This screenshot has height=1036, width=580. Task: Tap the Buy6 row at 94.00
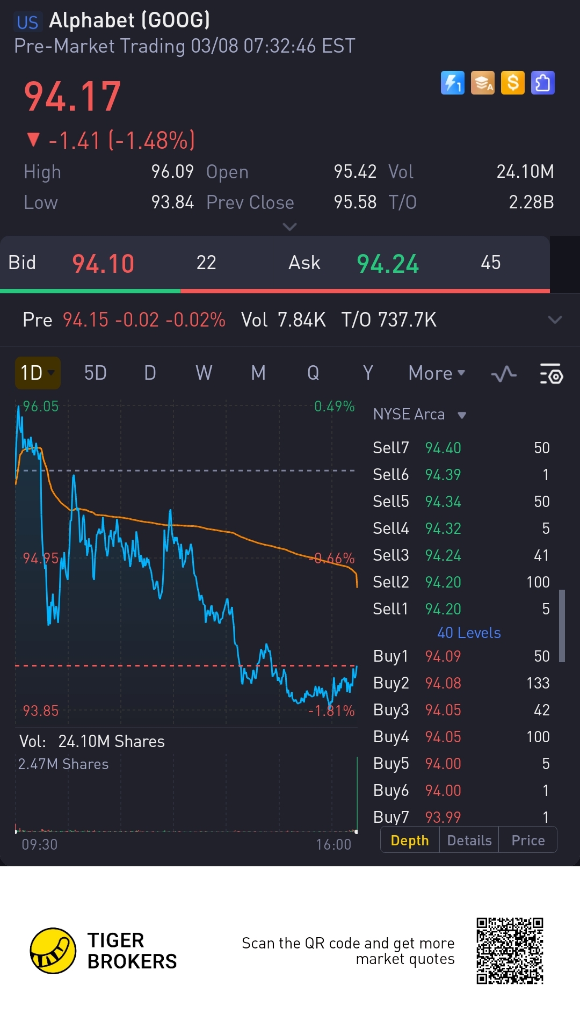tap(461, 790)
